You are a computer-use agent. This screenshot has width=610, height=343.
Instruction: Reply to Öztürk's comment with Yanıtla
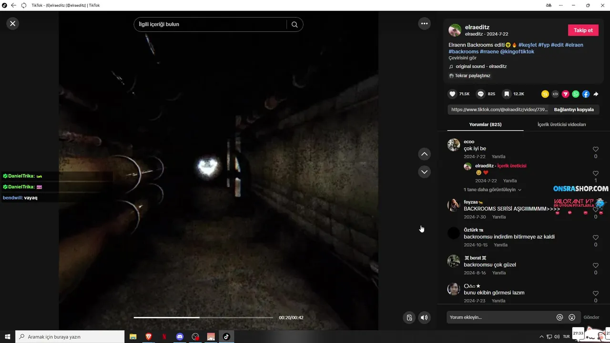click(x=500, y=245)
